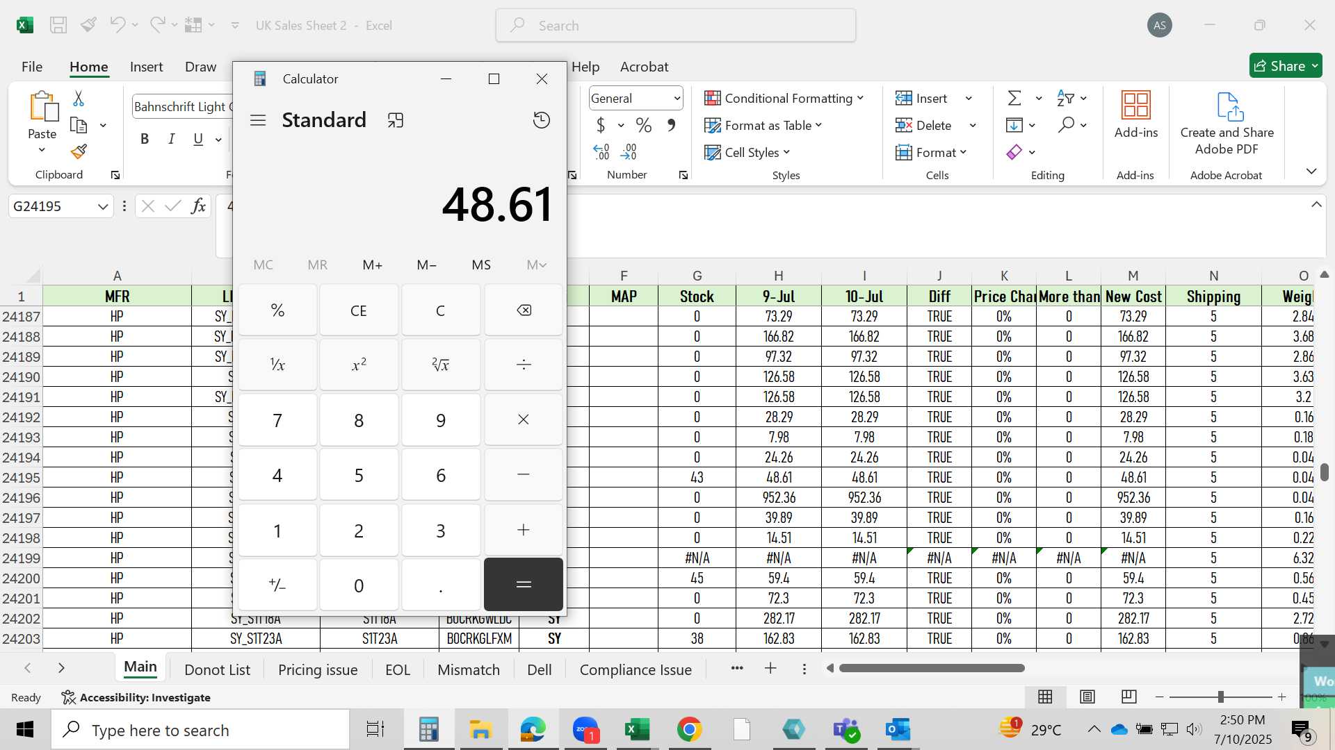Click the Insert Function fx icon
Image resolution: width=1335 pixels, height=750 pixels.
(x=198, y=206)
